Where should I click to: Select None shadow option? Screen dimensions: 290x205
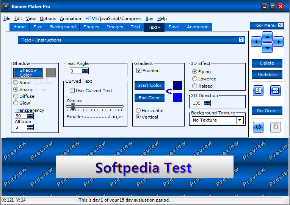[x=16, y=83]
